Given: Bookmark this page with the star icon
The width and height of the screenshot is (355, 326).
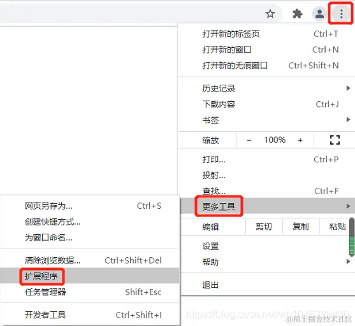Looking at the screenshot, I should click(x=270, y=14).
